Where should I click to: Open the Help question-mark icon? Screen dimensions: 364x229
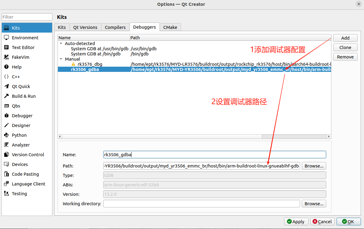click(6, 67)
